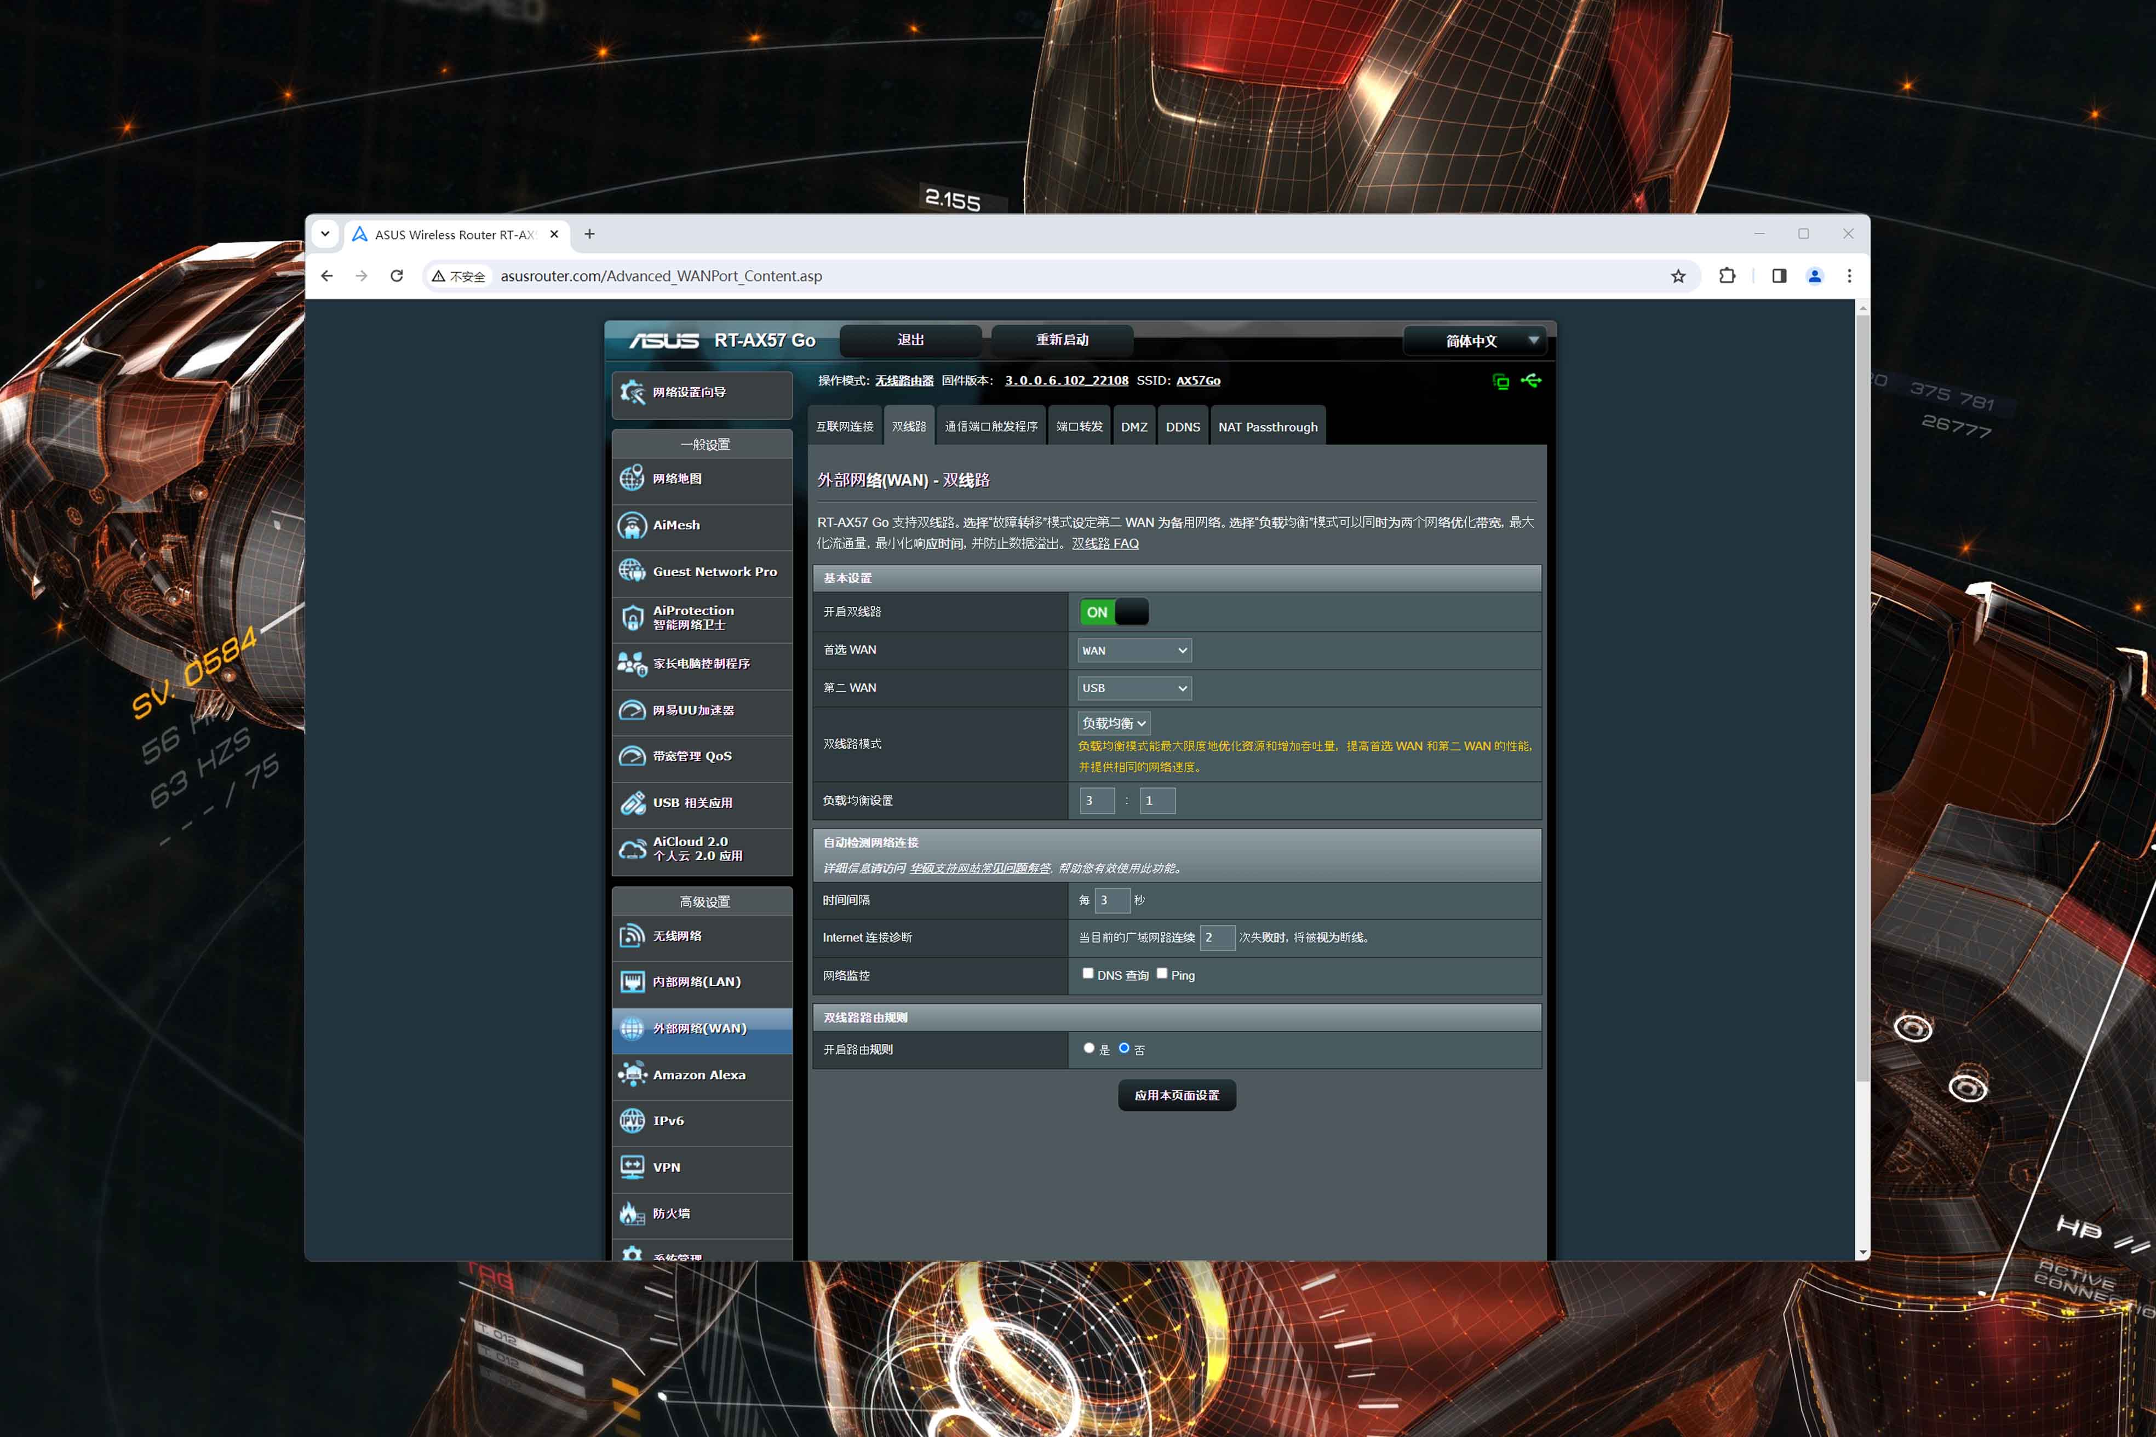Enable the DNS 查询 checkbox

(1087, 973)
